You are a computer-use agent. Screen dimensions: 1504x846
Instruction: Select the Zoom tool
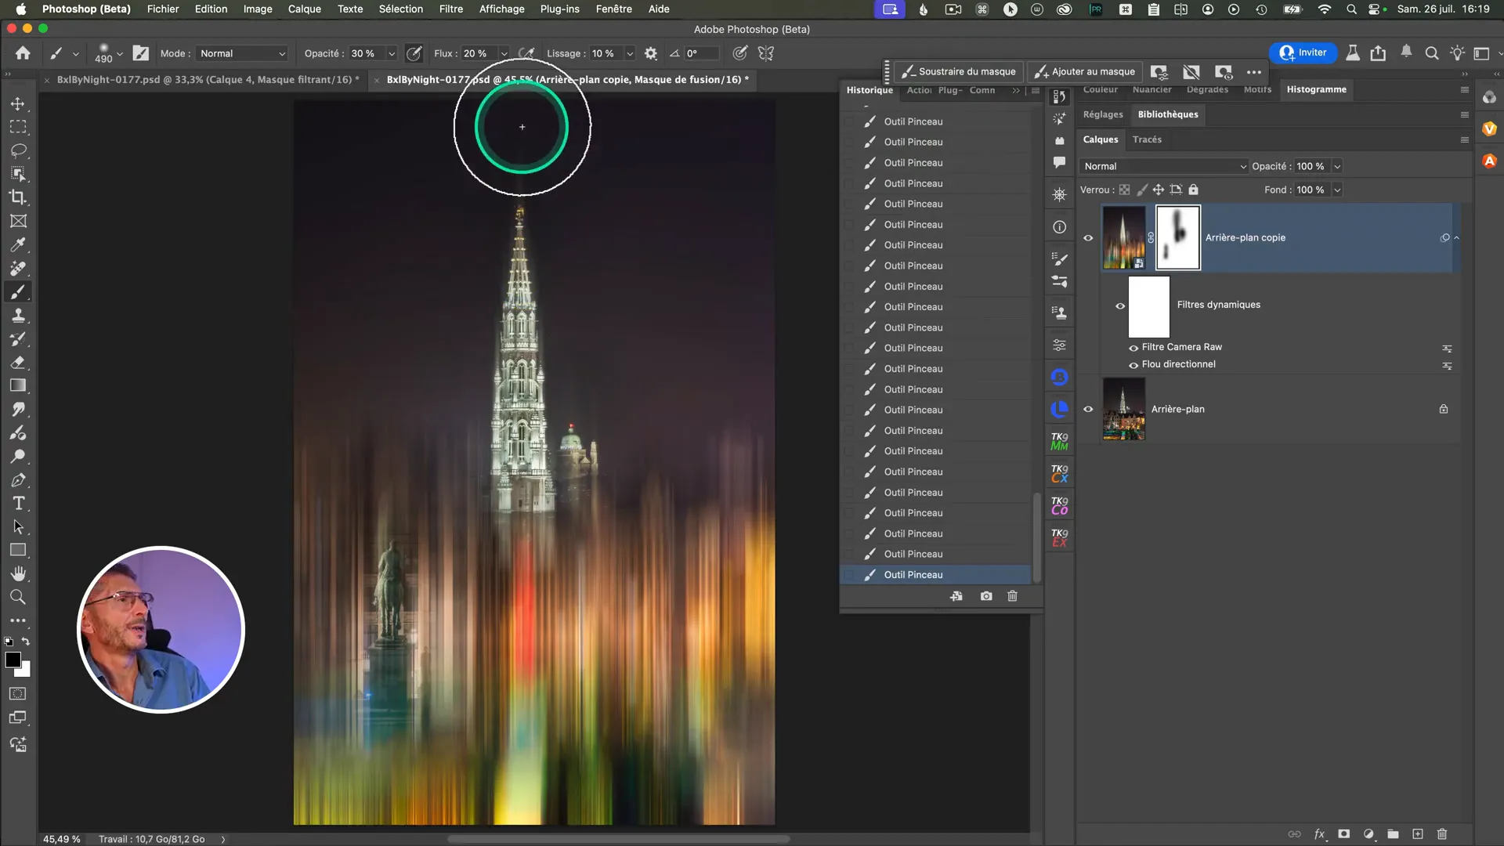[x=18, y=597]
